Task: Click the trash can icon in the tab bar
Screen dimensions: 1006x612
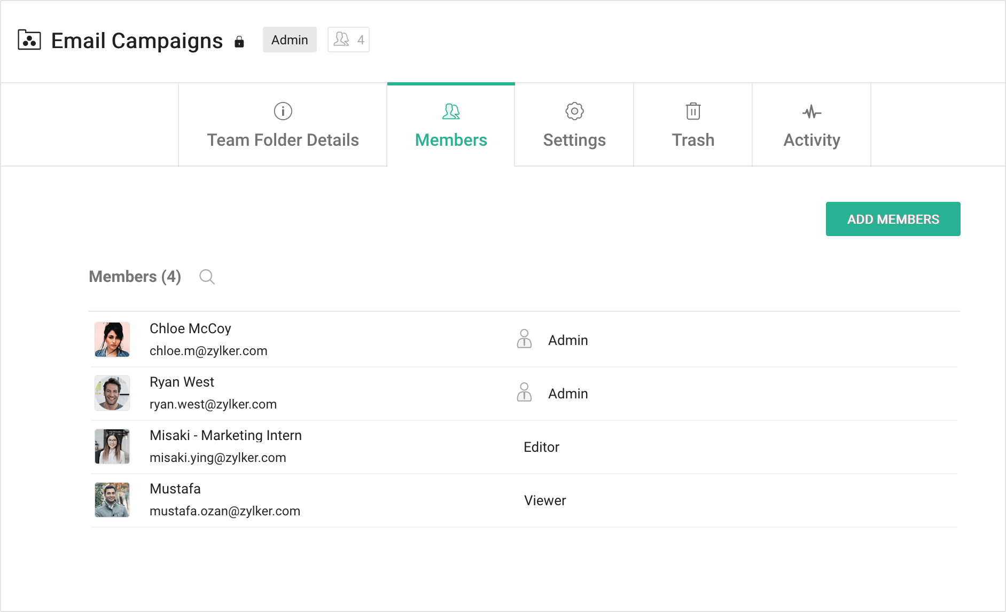Action: coord(693,111)
